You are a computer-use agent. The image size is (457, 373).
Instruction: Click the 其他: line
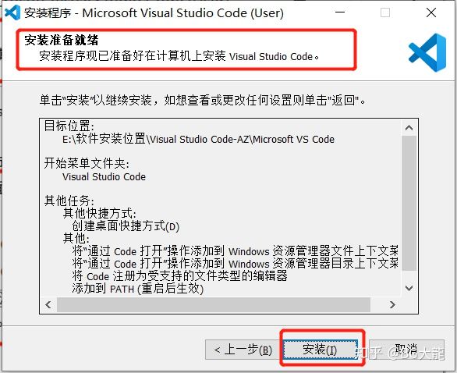[76, 239]
